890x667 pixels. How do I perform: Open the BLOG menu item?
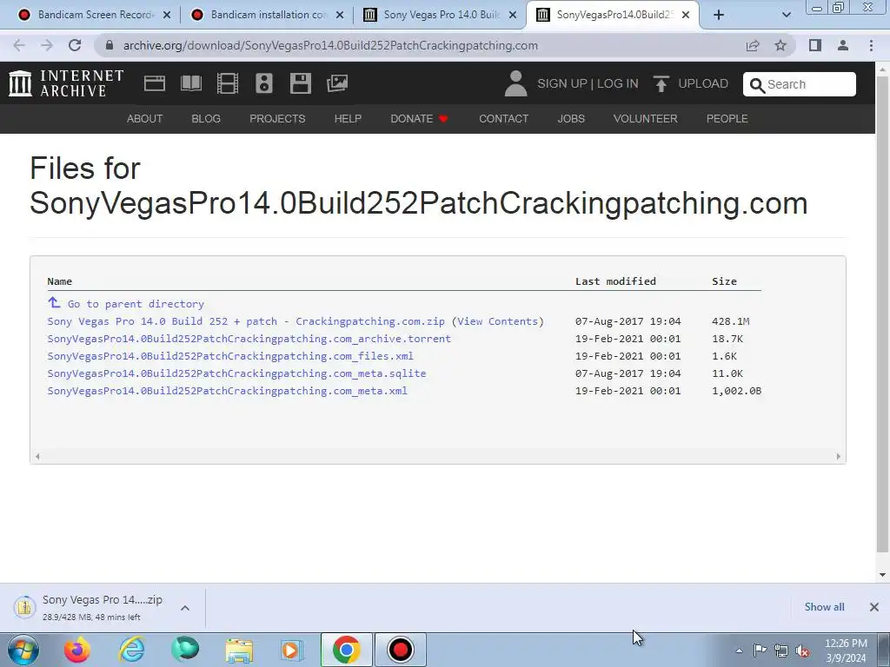click(206, 118)
